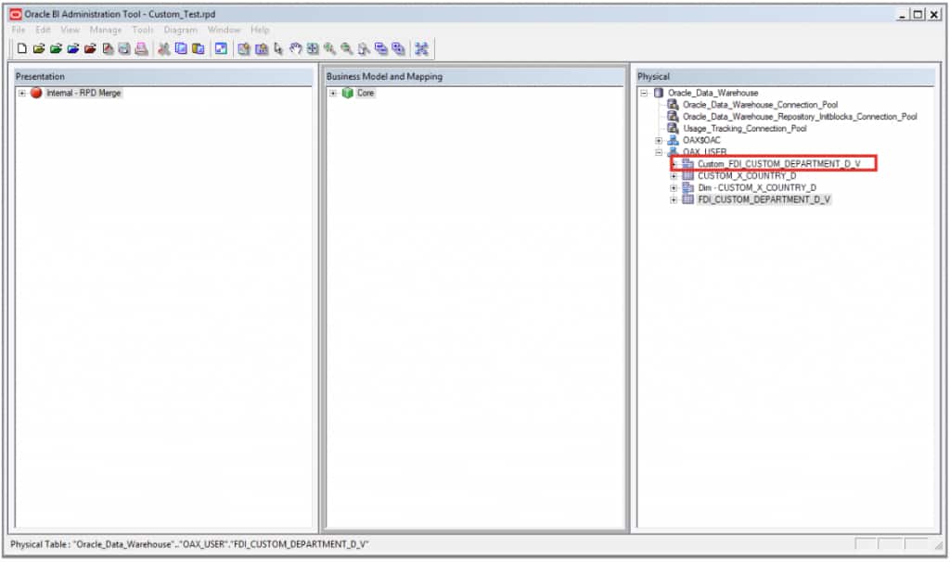950x562 pixels.
Task: Click the pink Print toolbar icon
Action: pos(141,48)
